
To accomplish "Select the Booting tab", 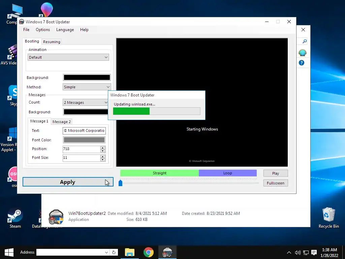I will pos(32,41).
